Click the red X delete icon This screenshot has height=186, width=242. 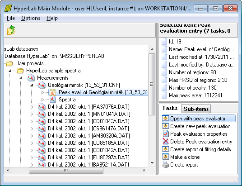pyautogui.click(x=165, y=141)
